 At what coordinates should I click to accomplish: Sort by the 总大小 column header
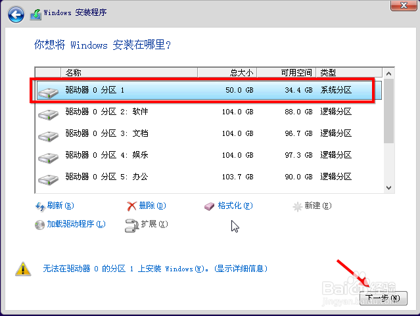(x=227, y=72)
